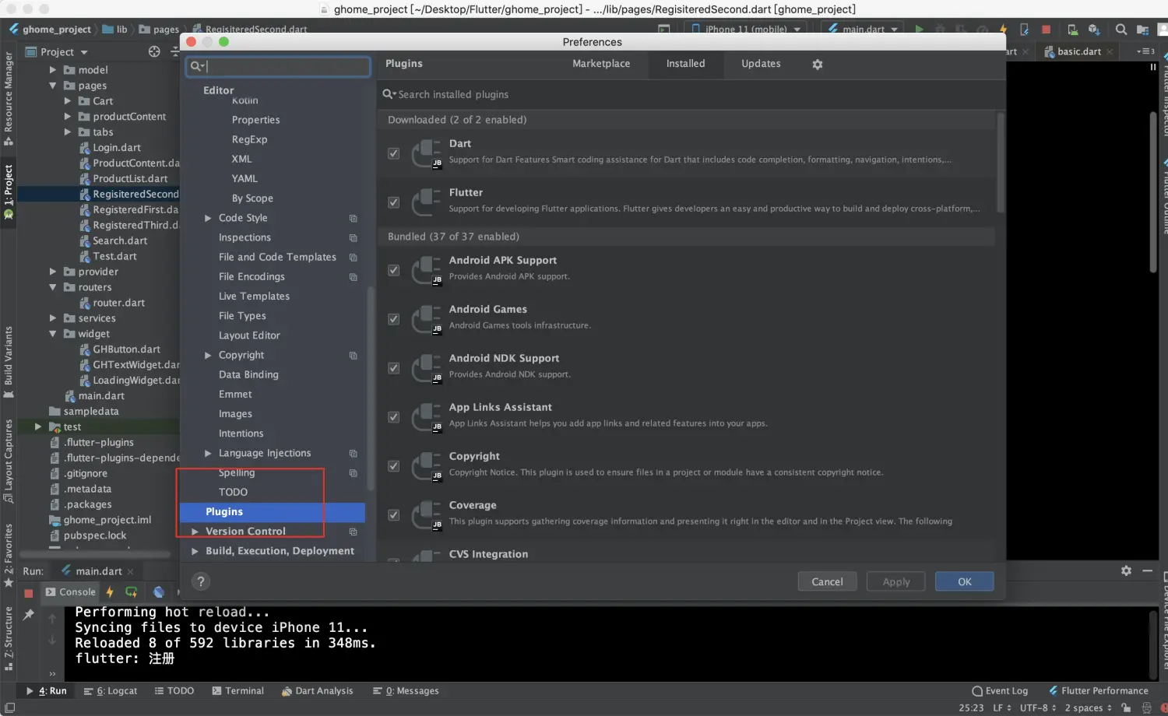Focus the Preferences search field

pyautogui.click(x=278, y=67)
